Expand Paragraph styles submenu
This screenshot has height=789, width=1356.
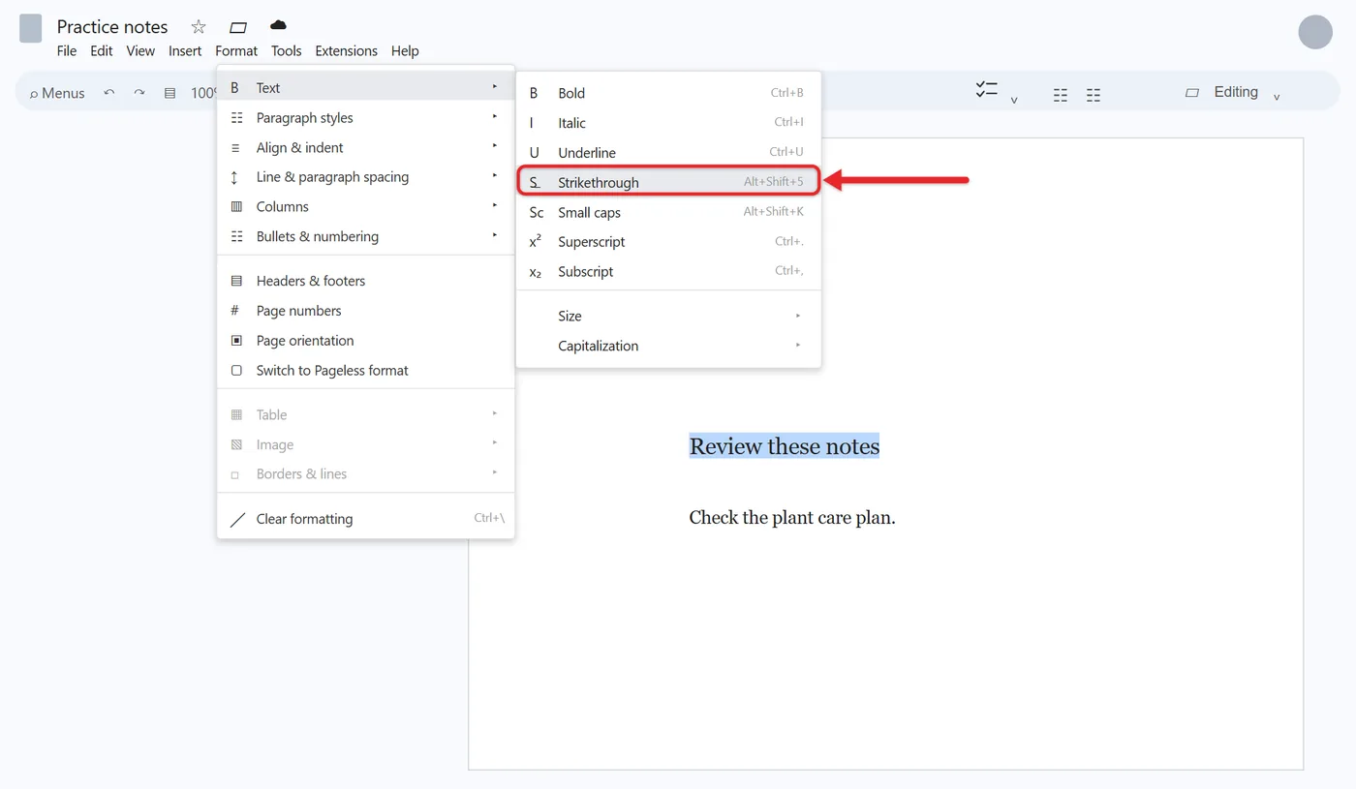coord(365,118)
